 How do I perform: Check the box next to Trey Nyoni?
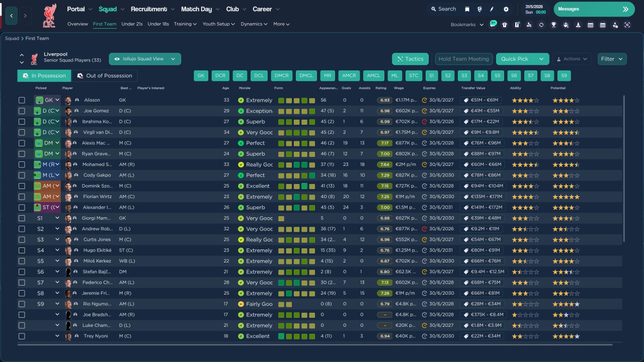point(22,336)
